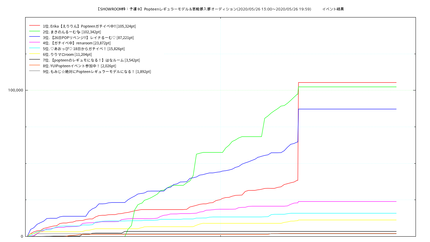
Task: Click cyan line sample beside 5位 あおっぴ
Action: coord(35,48)
